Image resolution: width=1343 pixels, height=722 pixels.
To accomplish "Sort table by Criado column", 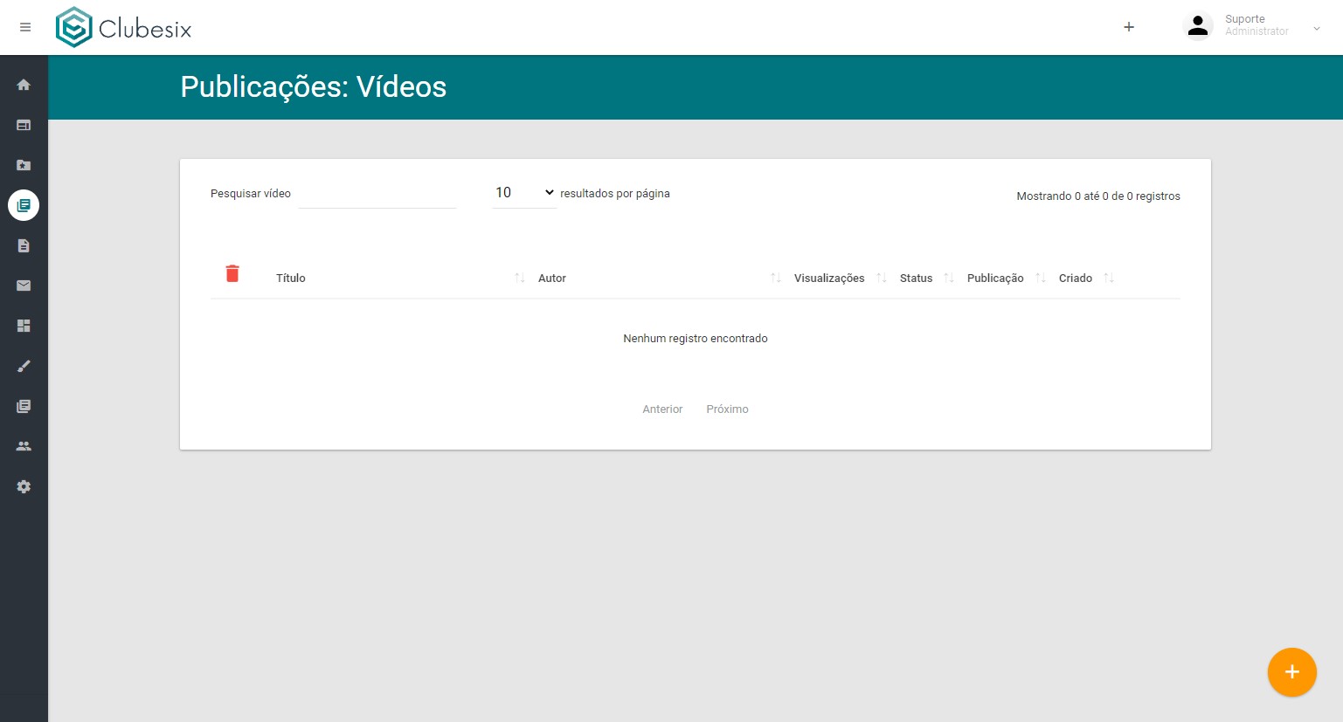I will (1076, 278).
